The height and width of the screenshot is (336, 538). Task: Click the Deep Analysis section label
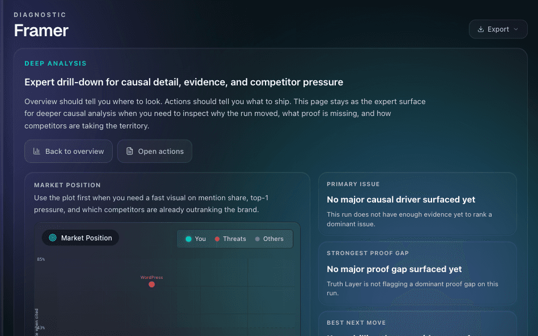(55, 64)
